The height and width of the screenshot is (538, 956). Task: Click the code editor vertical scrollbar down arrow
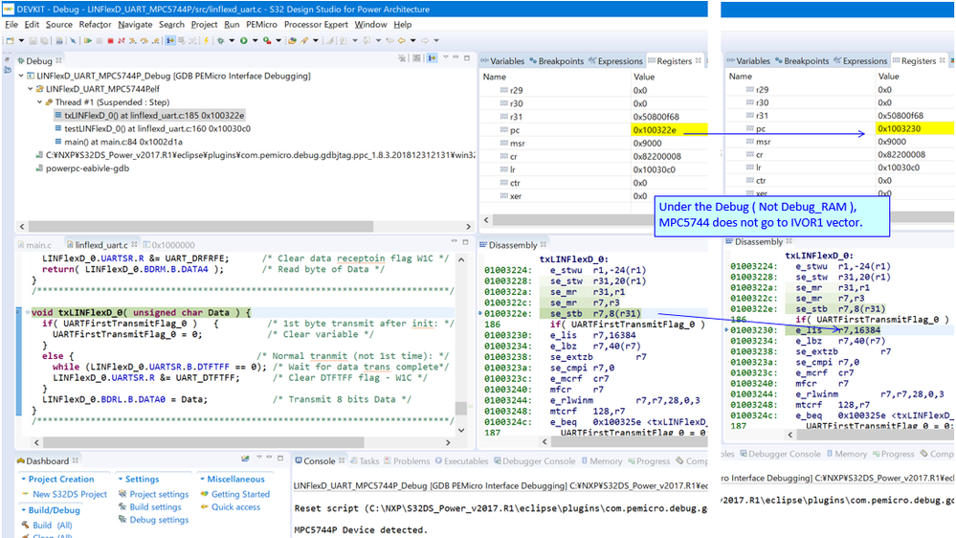(461, 430)
